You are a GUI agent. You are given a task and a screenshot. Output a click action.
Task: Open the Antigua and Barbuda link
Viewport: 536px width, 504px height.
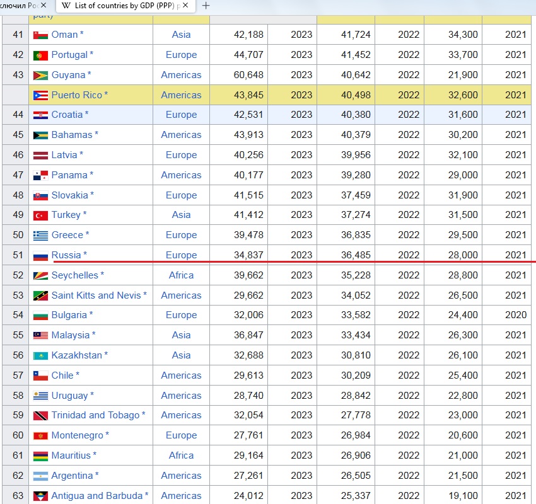[x=96, y=496]
